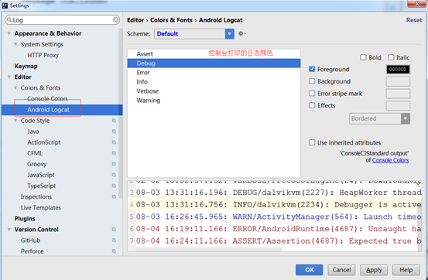Check Use inherited attributes

click(312, 142)
